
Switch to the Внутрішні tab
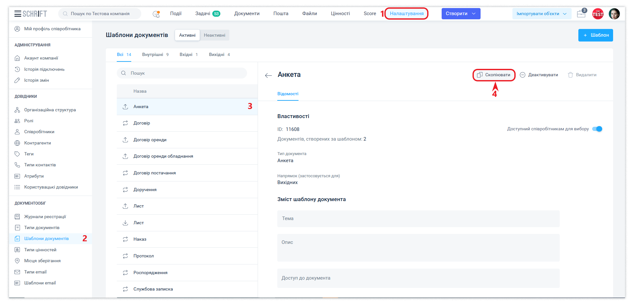[155, 55]
